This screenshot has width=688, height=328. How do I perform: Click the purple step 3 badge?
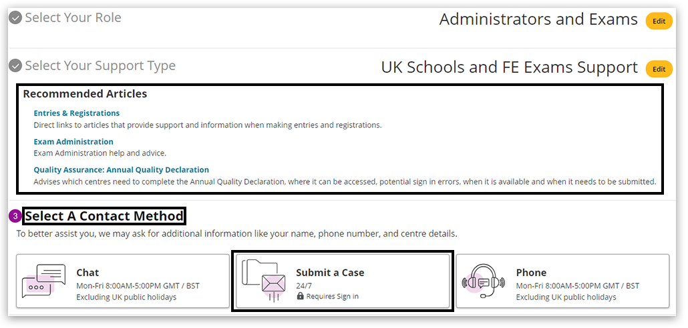[x=15, y=217]
